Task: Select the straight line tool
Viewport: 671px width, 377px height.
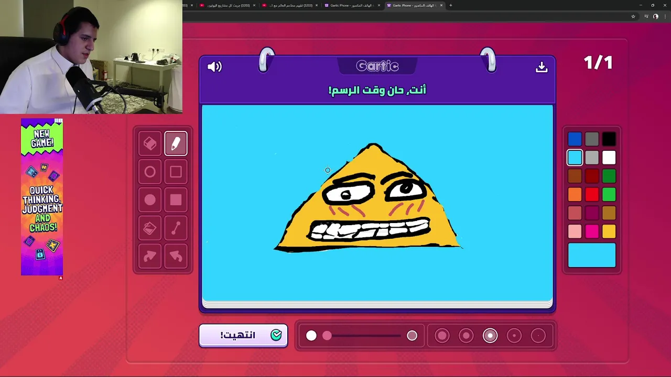Action: tap(176, 228)
